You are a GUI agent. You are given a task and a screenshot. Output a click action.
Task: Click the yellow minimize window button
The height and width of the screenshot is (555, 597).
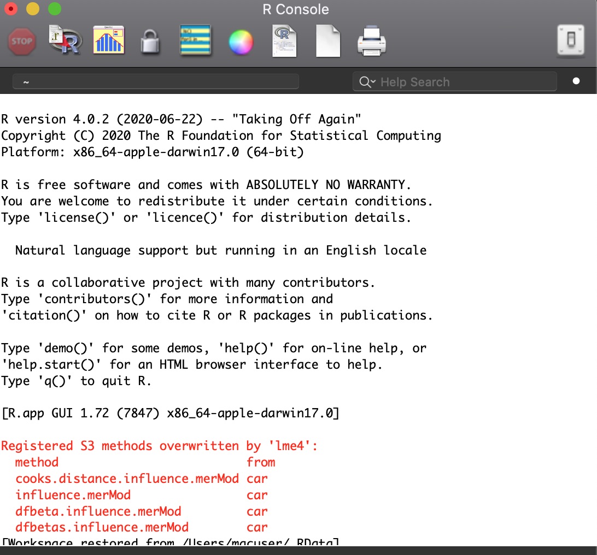tap(33, 9)
